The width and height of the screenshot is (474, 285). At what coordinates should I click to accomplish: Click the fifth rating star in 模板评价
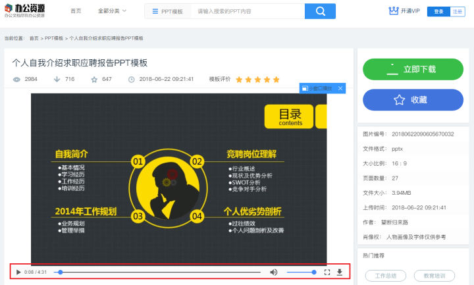[276, 80]
